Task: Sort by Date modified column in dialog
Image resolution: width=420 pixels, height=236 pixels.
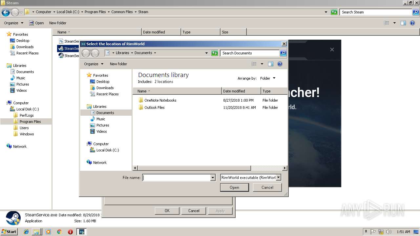Action: 241,91
